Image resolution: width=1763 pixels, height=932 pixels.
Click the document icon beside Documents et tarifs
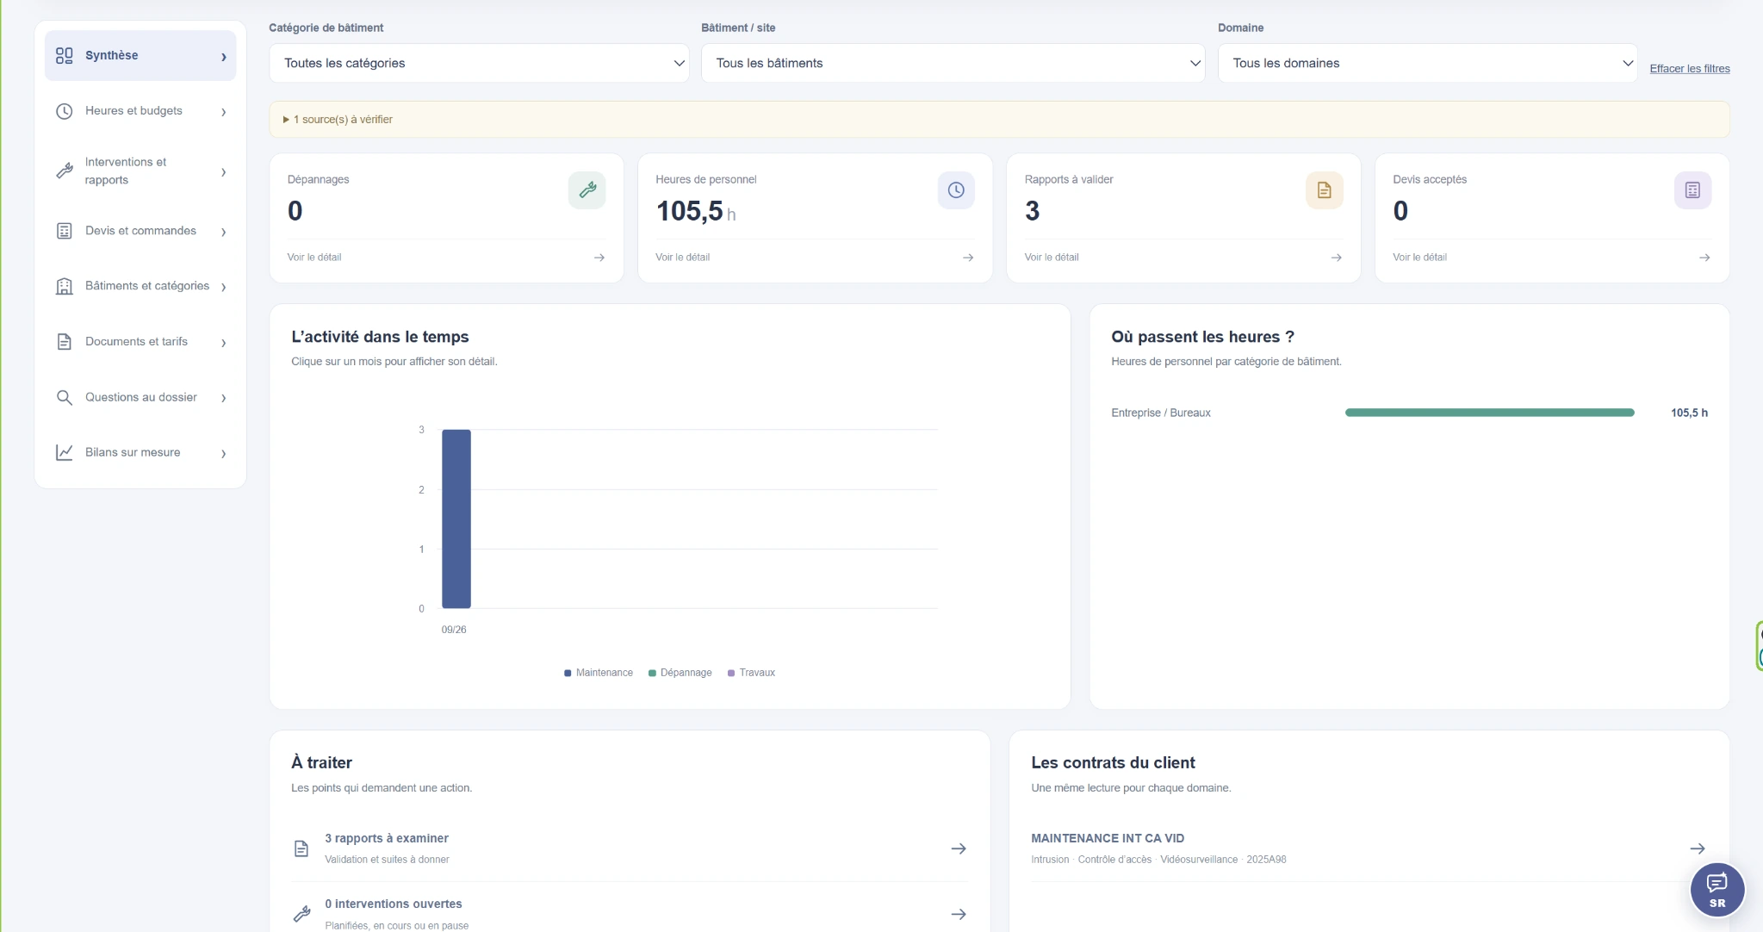point(65,342)
